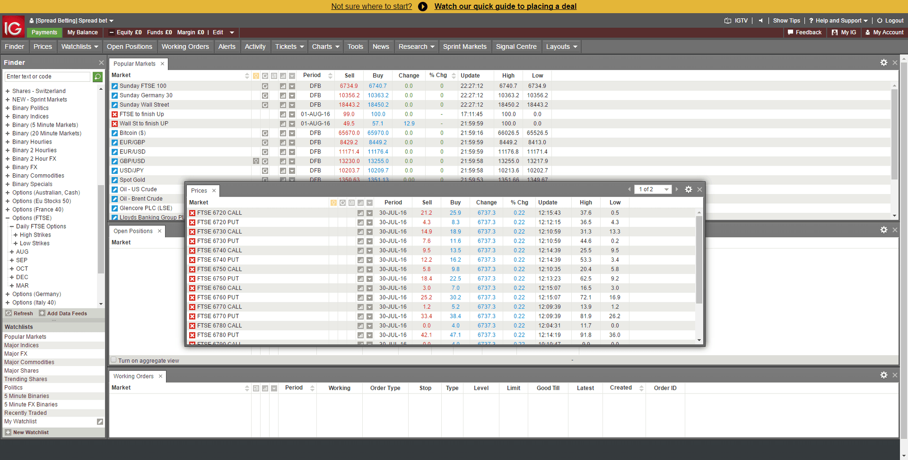Image resolution: width=908 pixels, height=460 pixels.
Task: Open 'Watch our quick guide to placing a deal' link
Action: [x=505, y=7]
